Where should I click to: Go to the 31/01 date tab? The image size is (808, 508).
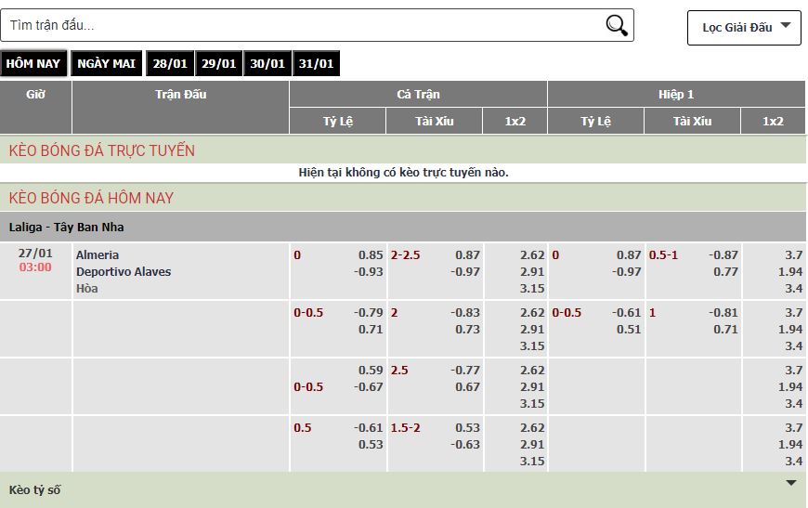click(x=316, y=64)
